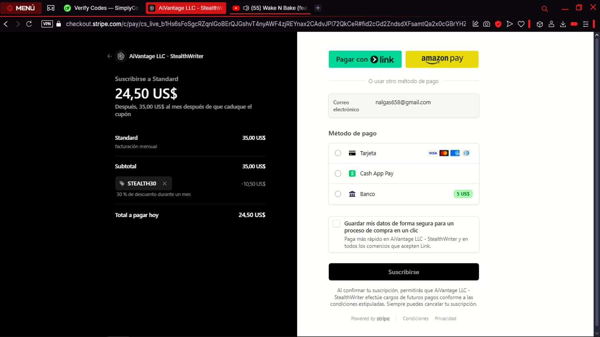Click the Banco bank building icon

(352, 194)
